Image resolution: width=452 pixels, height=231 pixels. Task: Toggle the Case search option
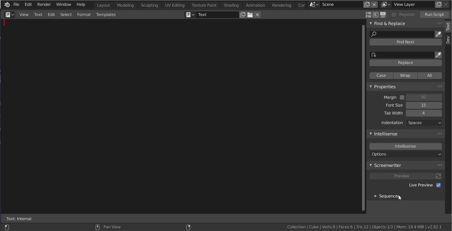(381, 75)
